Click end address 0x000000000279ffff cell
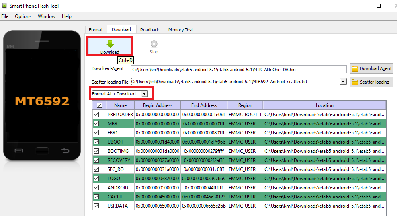Viewport: 397px width, 216px height. pyautogui.click(x=204, y=151)
